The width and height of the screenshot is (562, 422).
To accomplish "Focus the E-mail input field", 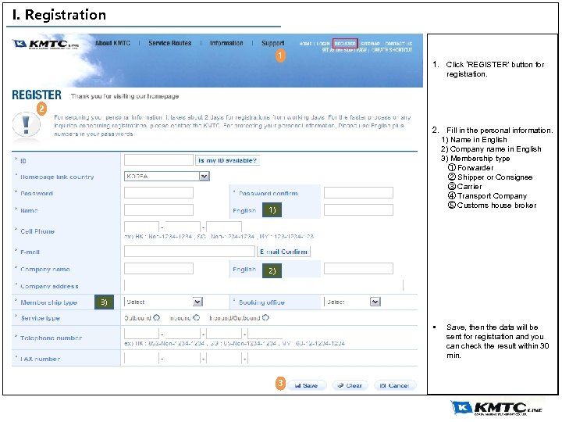I will click(189, 251).
